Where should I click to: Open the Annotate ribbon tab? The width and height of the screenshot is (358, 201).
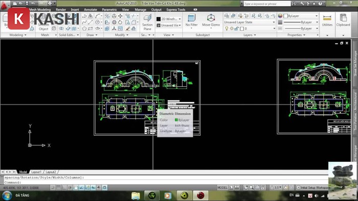click(91, 10)
